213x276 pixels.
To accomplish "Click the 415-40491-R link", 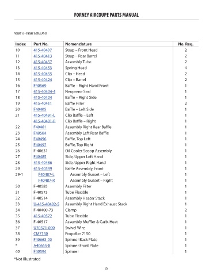I will 44,121.
